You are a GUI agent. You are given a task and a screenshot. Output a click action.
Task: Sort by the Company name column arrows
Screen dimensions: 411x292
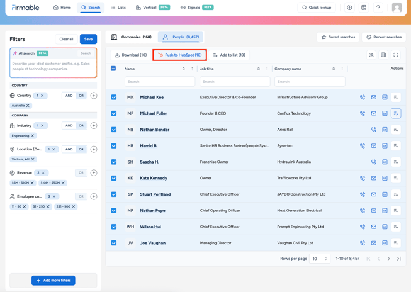pos(334,69)
